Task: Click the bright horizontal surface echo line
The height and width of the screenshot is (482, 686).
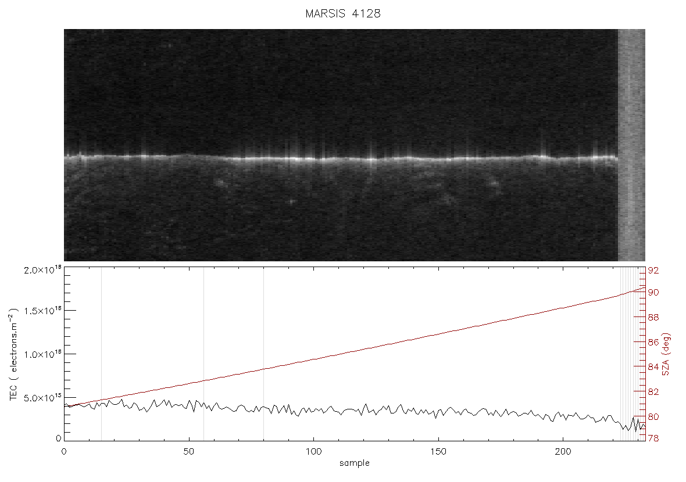Action: pyautogui.click(x=341, y=157)
